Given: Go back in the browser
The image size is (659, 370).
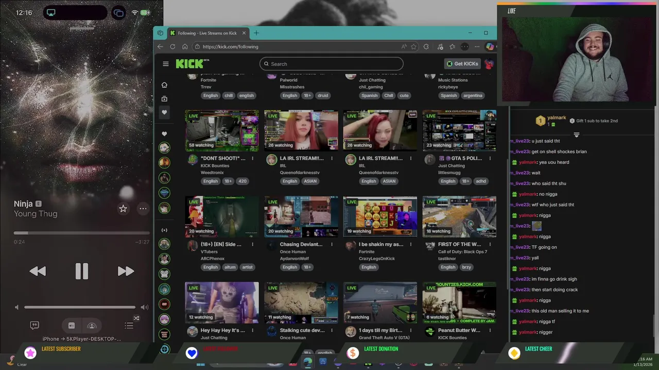Looking at the screenshot, I should (160, 46).
